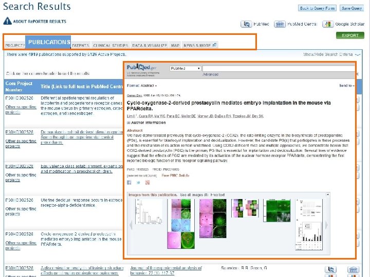Open the Advanced search link
Screen dimensions: 370x277
211,74
